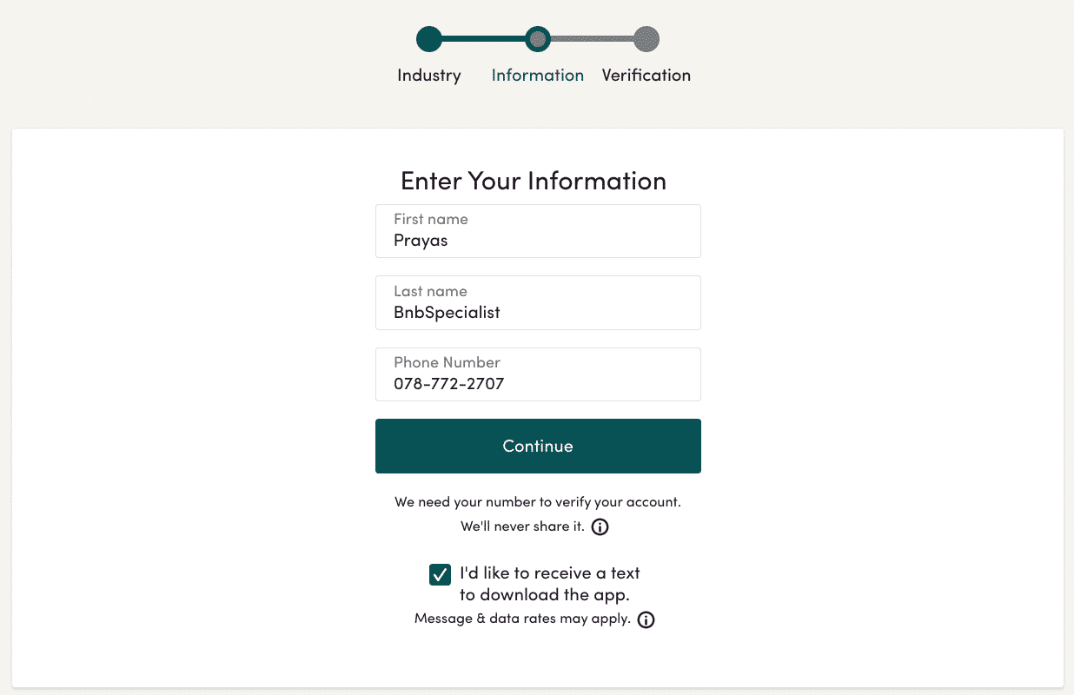Click the Continue button

click(x=537, y=446)
